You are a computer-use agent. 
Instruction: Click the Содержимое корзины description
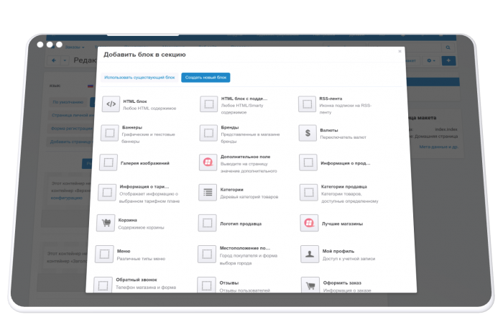click(141, 227)
